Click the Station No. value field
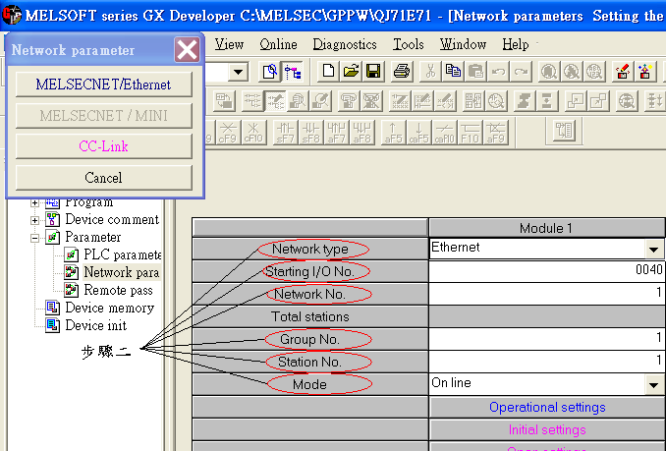 click(x=547, y=362)
